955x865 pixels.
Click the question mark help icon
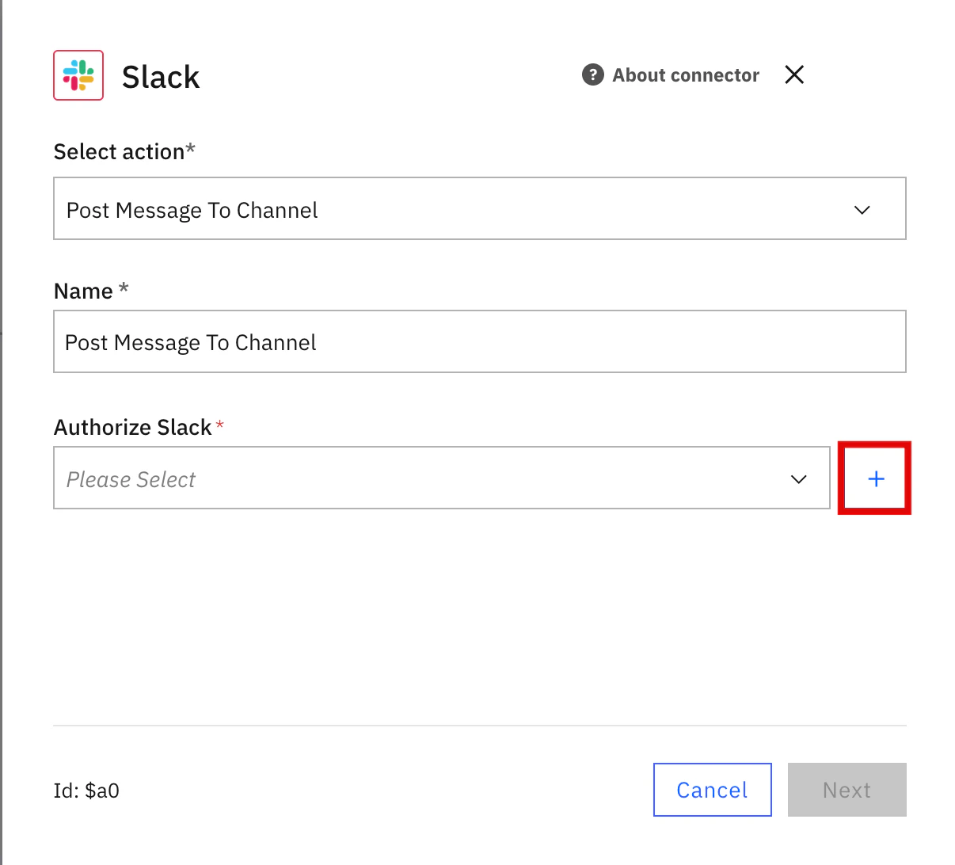592,75
